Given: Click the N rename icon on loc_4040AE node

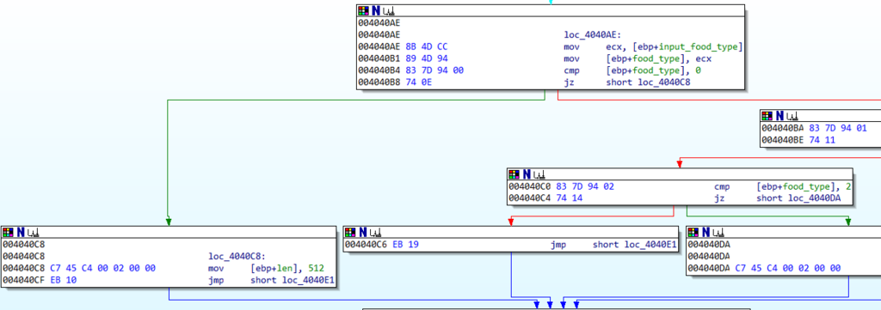Looking at the screenshot, I should pos(375,10).
